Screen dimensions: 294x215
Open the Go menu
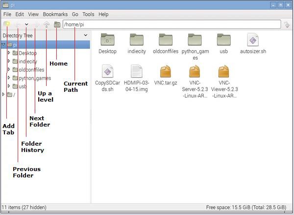click(x=75, y=14)
